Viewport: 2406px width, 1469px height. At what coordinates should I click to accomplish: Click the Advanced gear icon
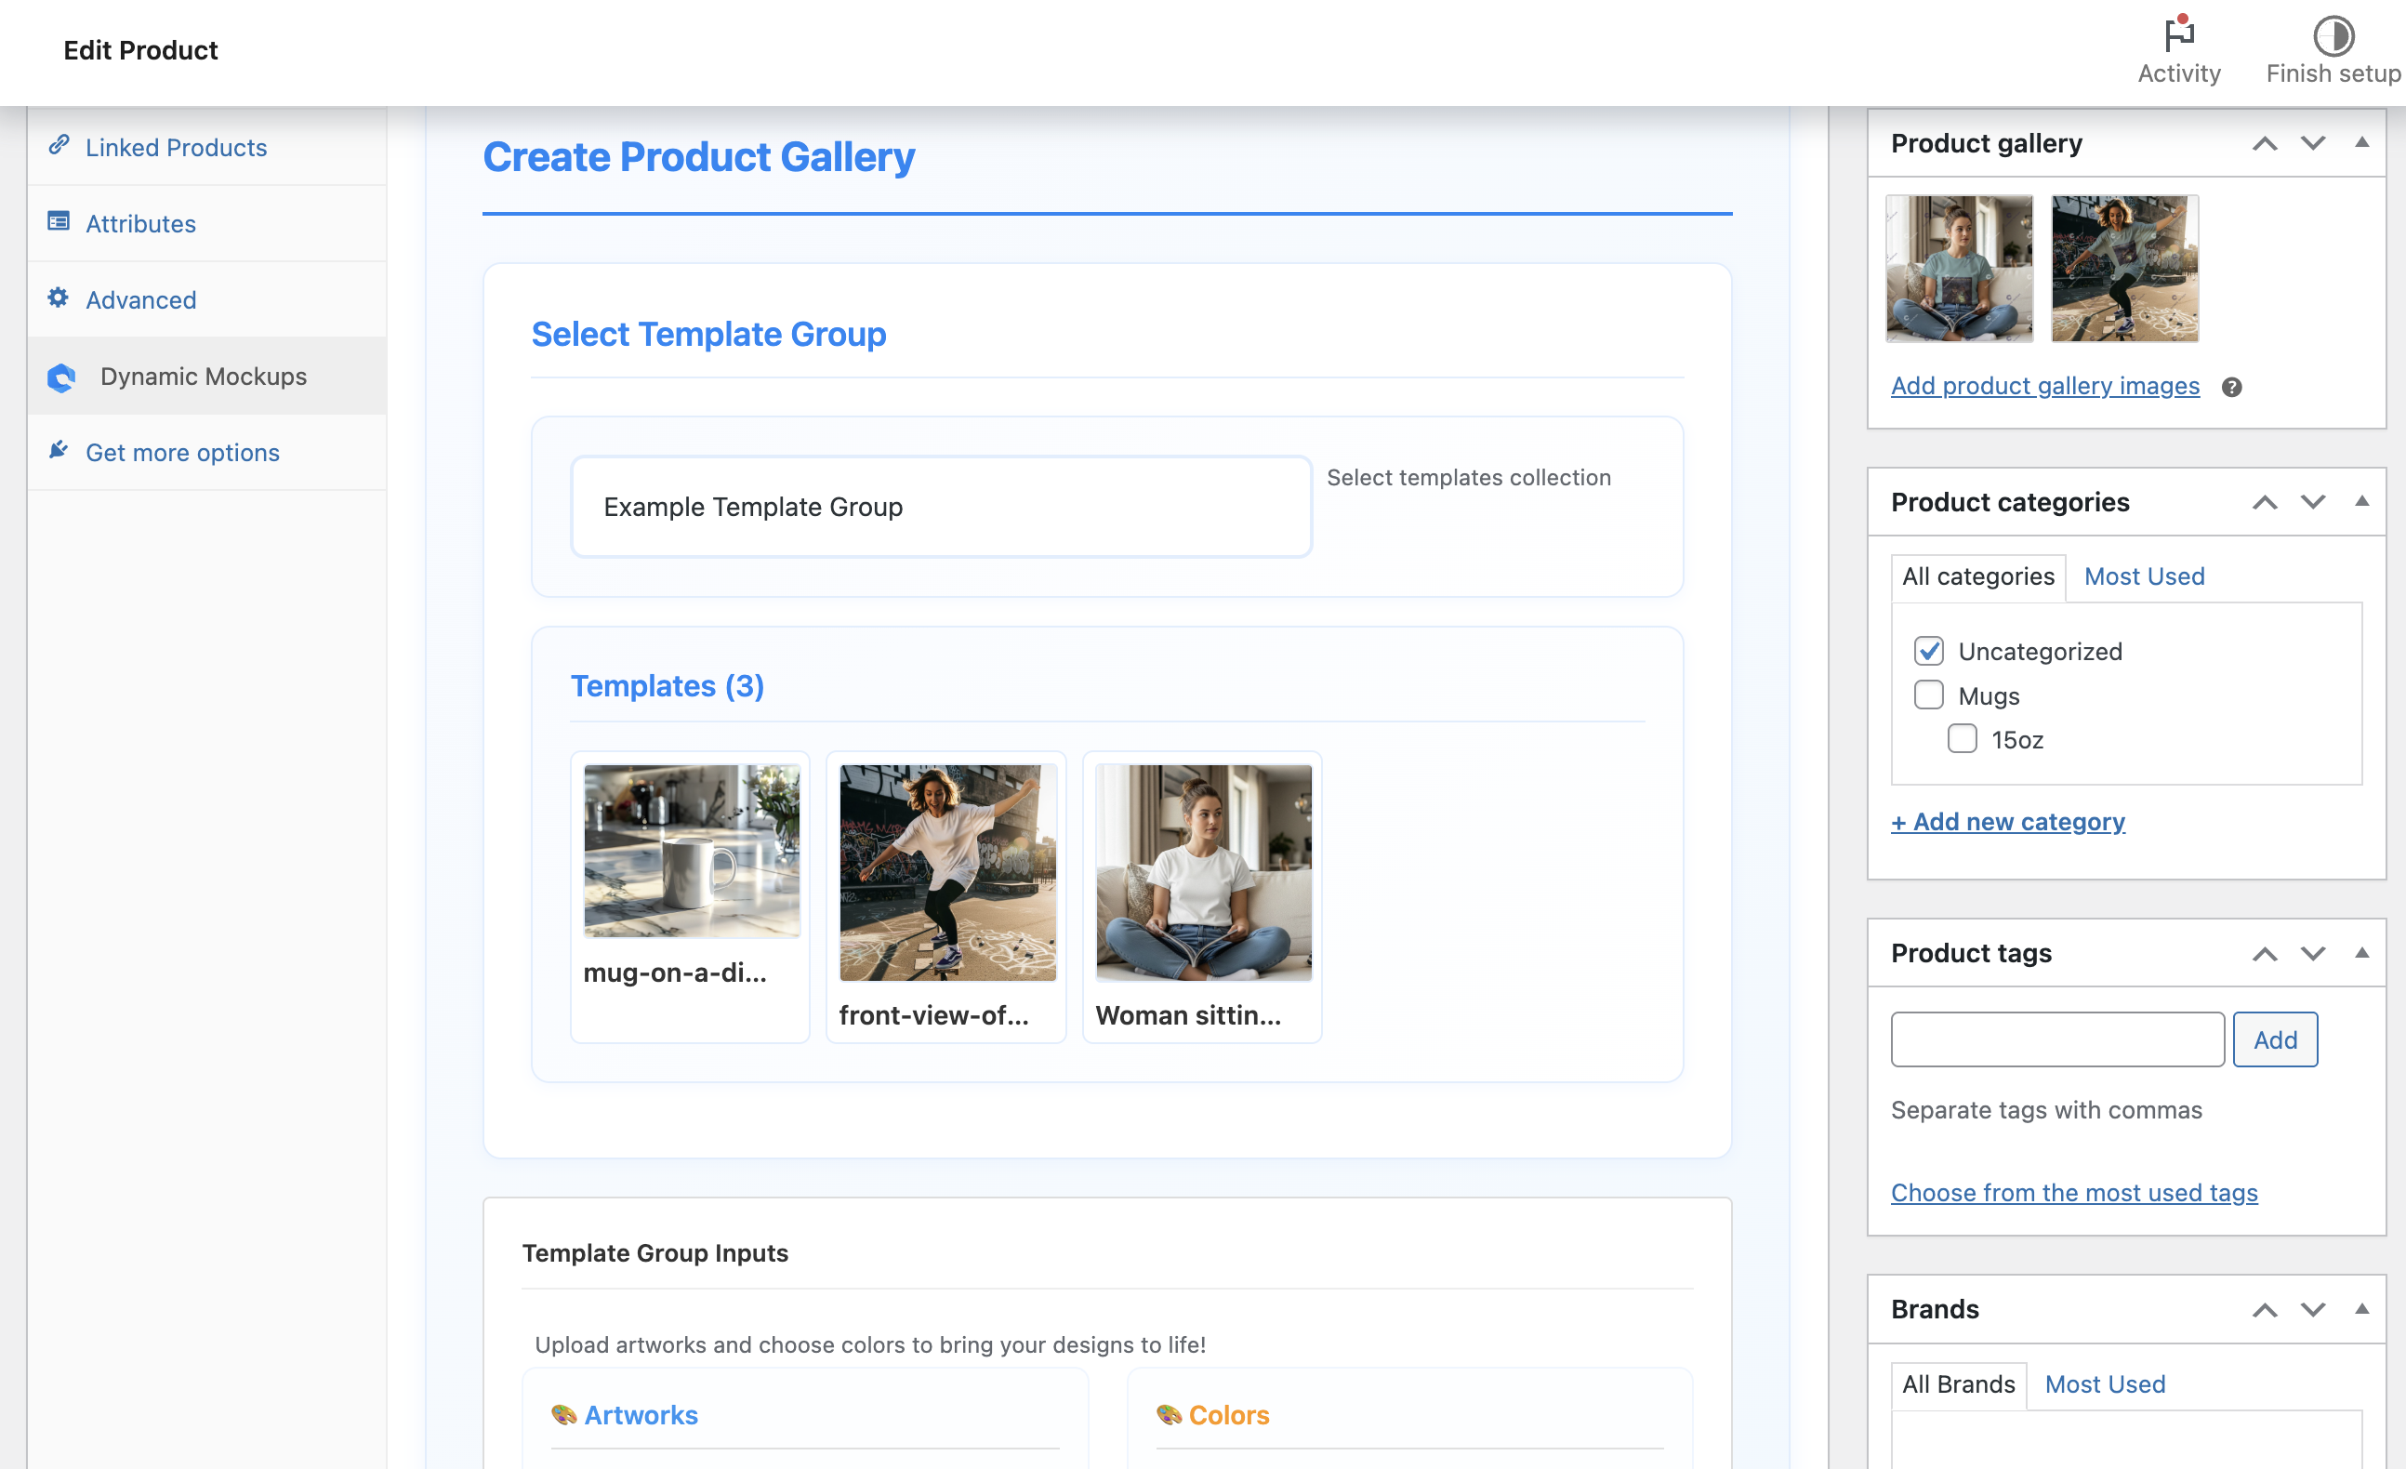(x=59, y=298)
